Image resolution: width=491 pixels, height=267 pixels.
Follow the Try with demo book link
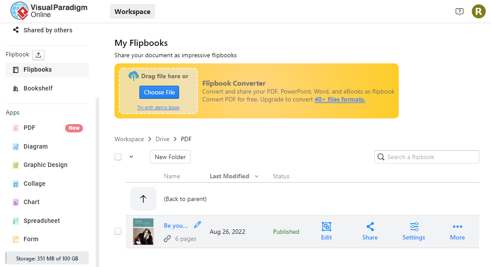click(158, 107)
